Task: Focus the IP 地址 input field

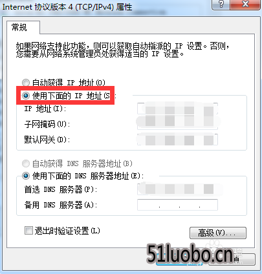Action: (x=177, y=109)
